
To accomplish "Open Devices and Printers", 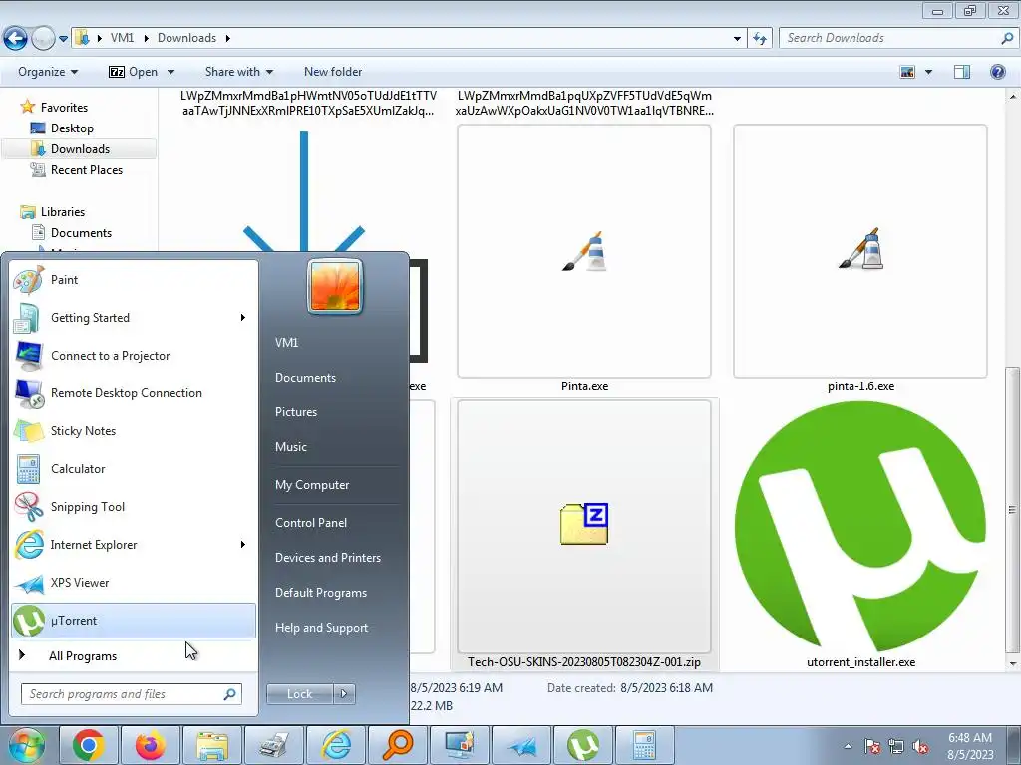I will pos(327,558).
